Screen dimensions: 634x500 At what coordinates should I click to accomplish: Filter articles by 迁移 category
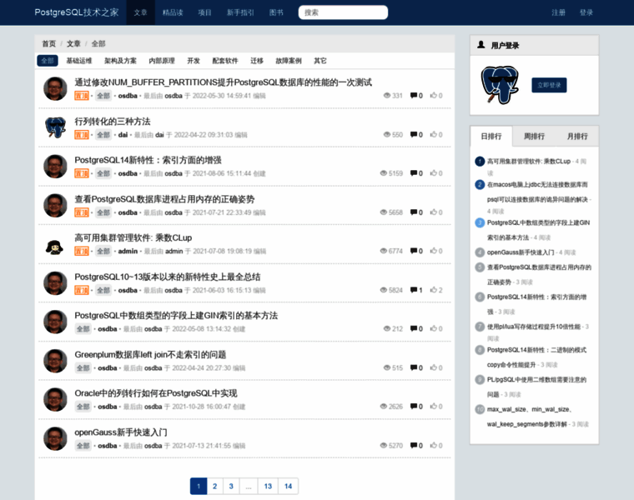click(x=257, y=61)
